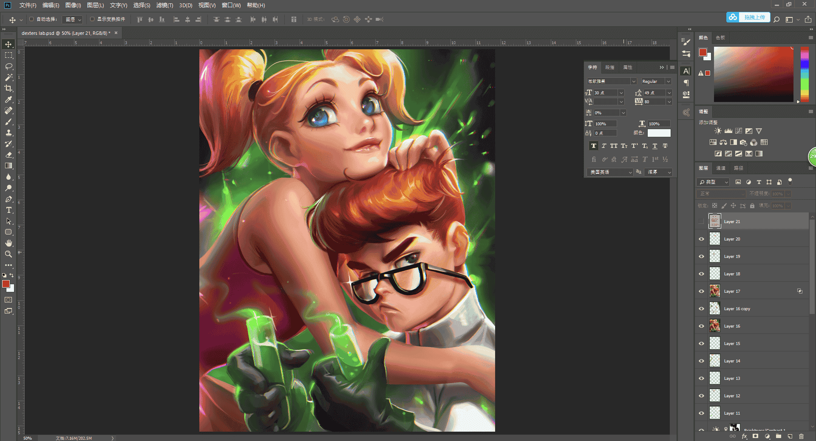This screenshot has height=441, width=816.
Task: Select the Clone Stamp tool
Action: 8,133
